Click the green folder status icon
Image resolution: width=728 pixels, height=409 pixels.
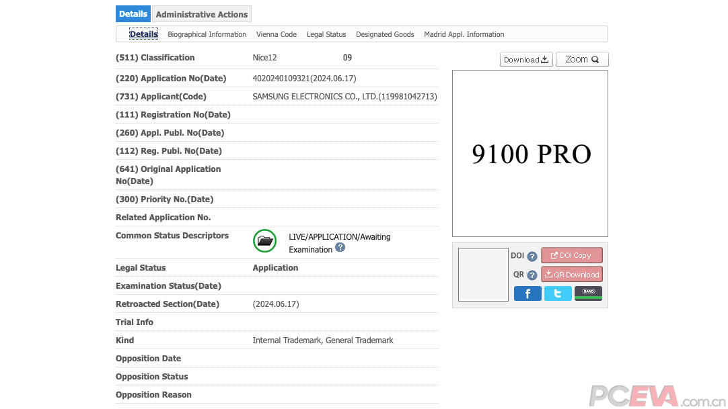point(265,241)
